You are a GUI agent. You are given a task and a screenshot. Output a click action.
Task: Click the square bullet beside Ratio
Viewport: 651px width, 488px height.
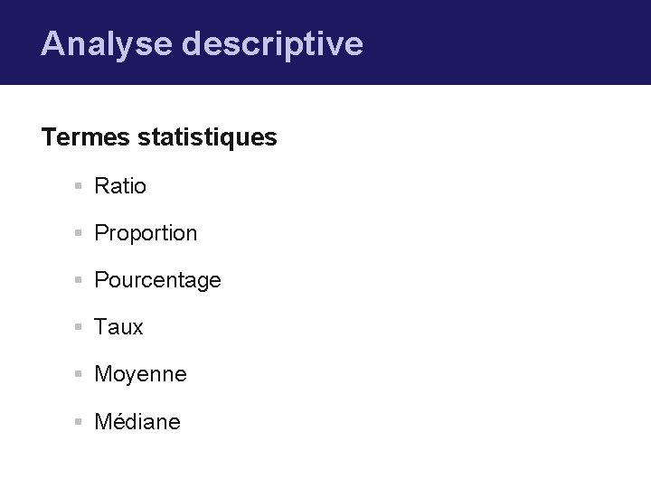coord(80,186)
